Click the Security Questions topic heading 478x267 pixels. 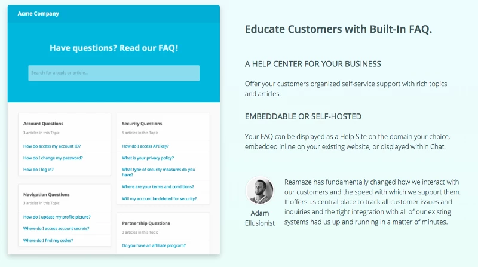point(142,124)
